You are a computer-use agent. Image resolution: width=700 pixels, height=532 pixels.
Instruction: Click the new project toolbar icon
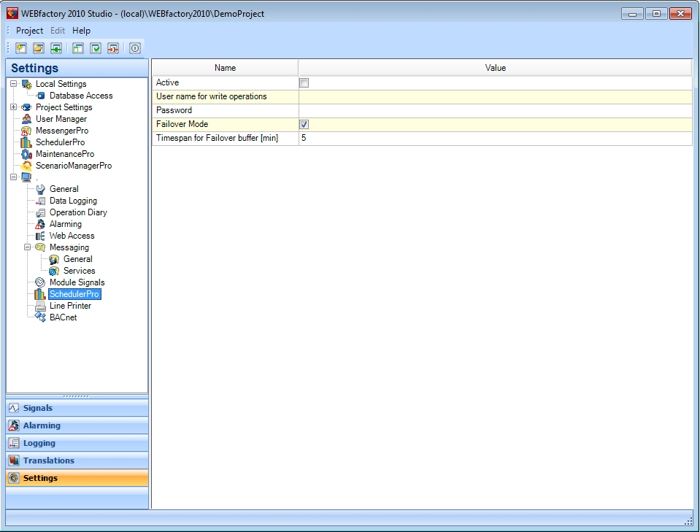click(x=21, y=48)
